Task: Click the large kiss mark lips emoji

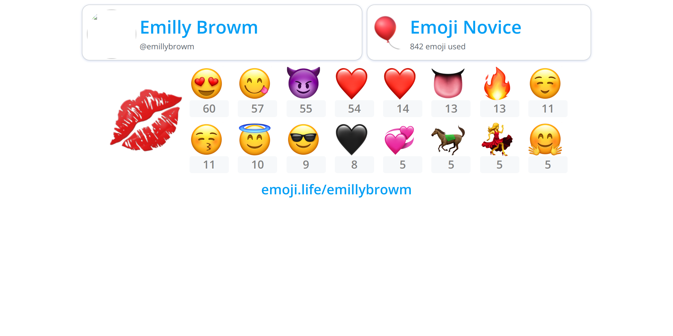Action: point(146,120)
